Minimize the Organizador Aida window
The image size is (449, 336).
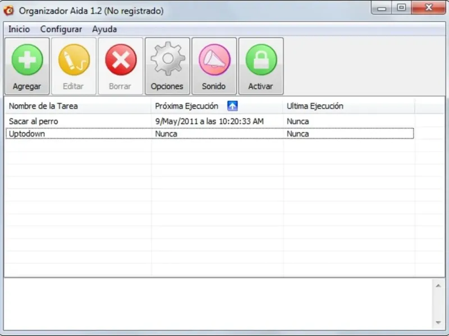tap(382, 8)
